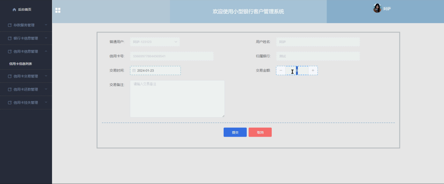The height and width of the screenshot is (184, 444).
Task: Click the home icon beside 后台首页
Action: pos(14,10)
